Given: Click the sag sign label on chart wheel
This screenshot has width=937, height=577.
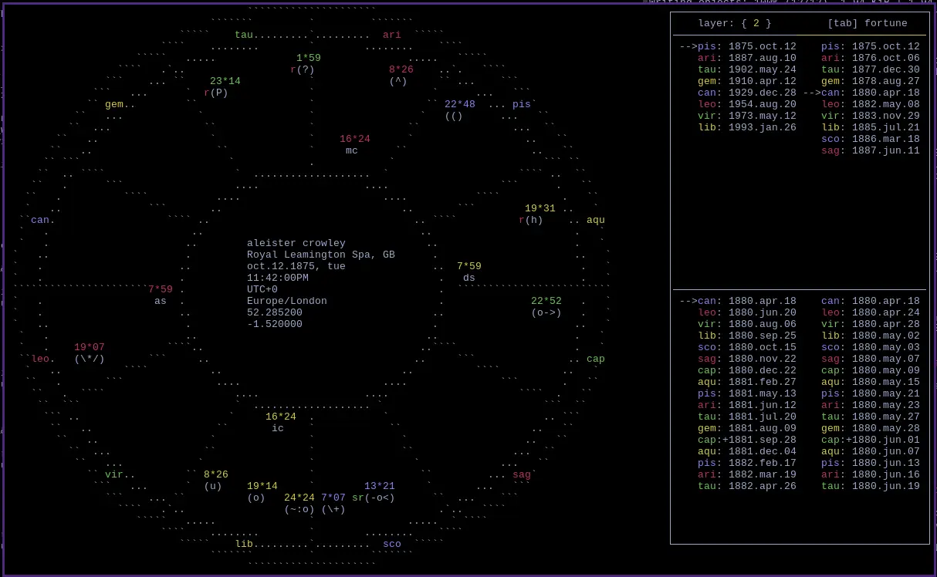Looking at the screenshot, I should 522,474.
